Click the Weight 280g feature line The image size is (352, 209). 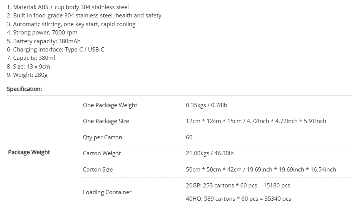tap(27, 75)
